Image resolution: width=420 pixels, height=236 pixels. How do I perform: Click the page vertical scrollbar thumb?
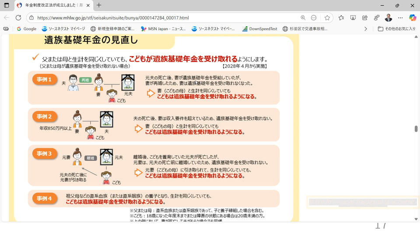[x=416, y=128]
